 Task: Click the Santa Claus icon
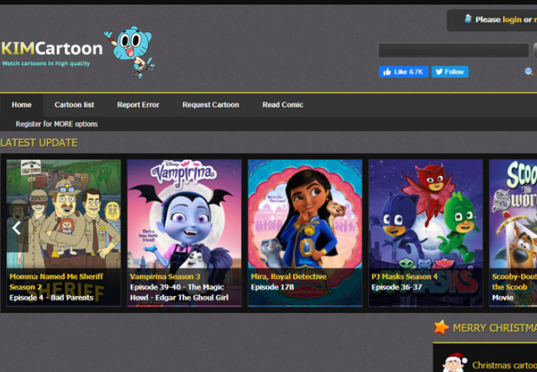[455, 362]
